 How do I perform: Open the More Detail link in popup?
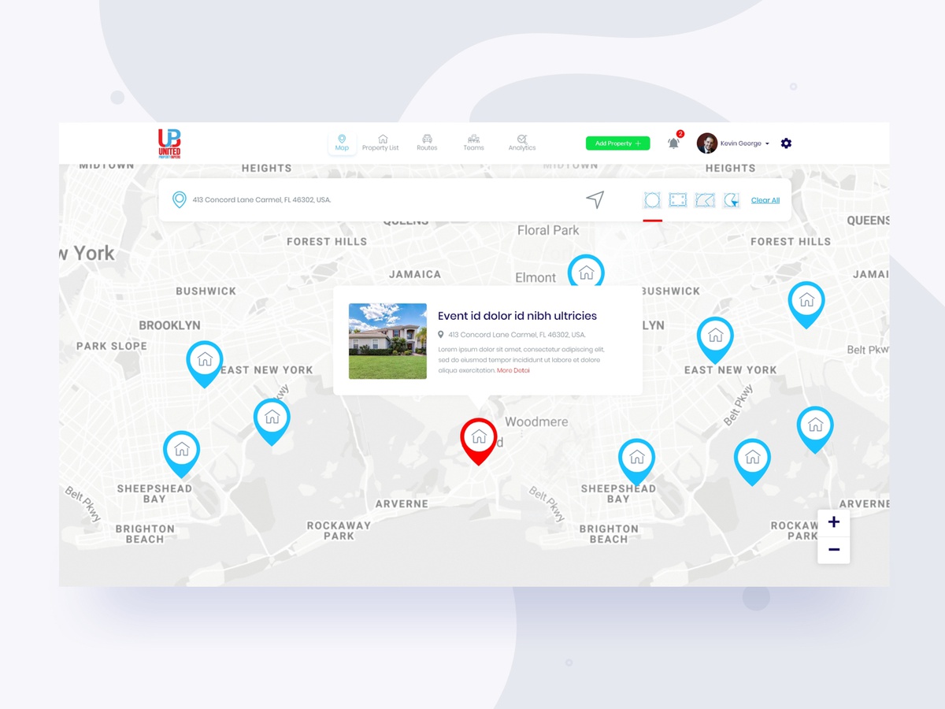[x=513, y=370]
